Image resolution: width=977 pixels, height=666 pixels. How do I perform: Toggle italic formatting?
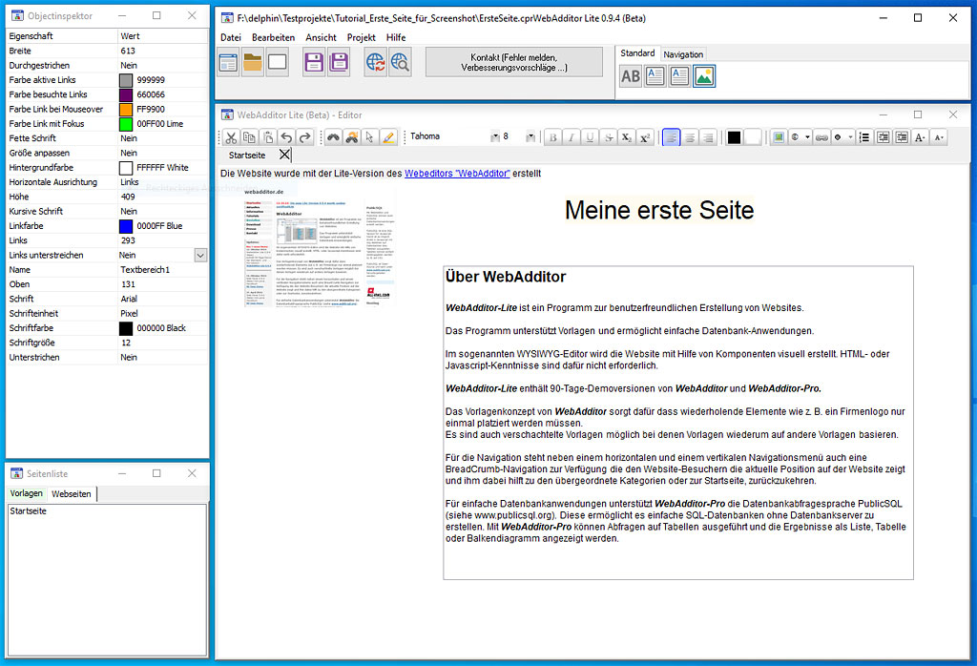pos(572,137)
